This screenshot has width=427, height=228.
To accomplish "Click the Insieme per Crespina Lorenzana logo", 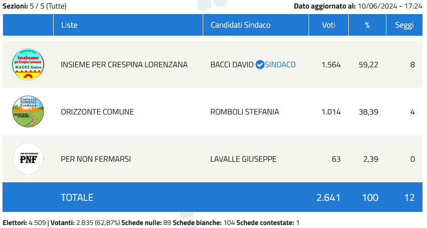I will pos(28,64).
